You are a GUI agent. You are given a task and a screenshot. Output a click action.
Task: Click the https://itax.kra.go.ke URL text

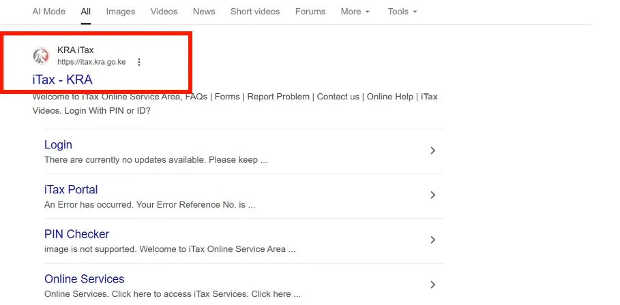(91, 62)
